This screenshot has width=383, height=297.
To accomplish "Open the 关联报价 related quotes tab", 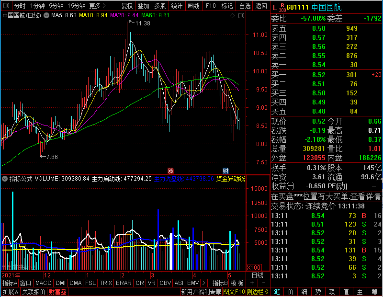I will coord(34,292).
